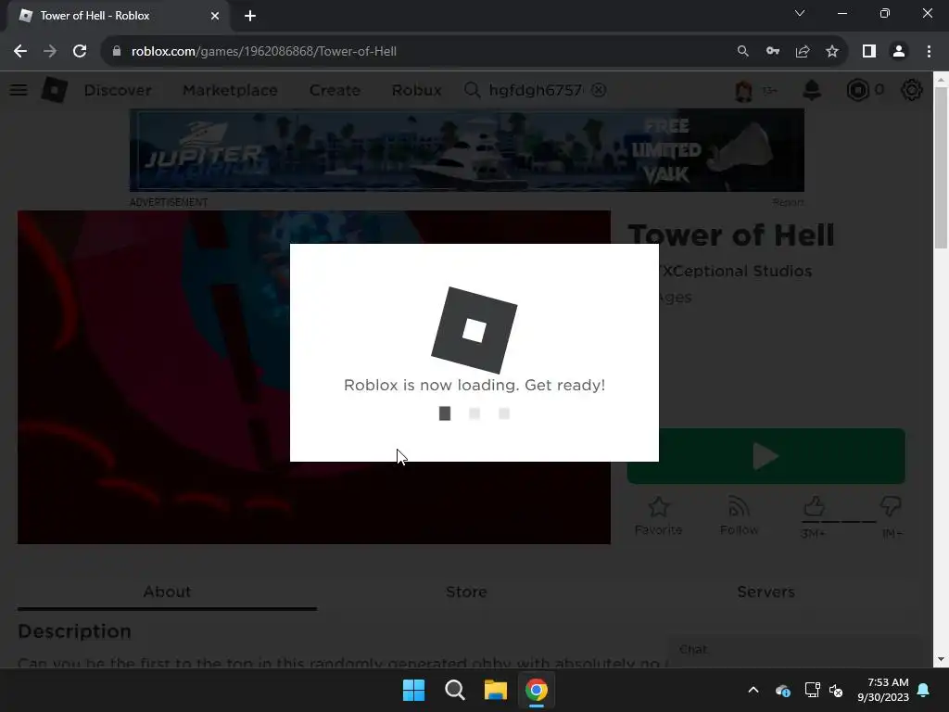Image resolution: width=949 pixels, height=712 pixels.
Task: Follow the game
Action: pyautogui.click(x=739, y=515)
